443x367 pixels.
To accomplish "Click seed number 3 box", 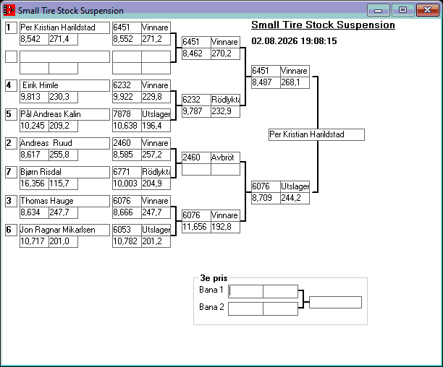I will tap(12, 201).
